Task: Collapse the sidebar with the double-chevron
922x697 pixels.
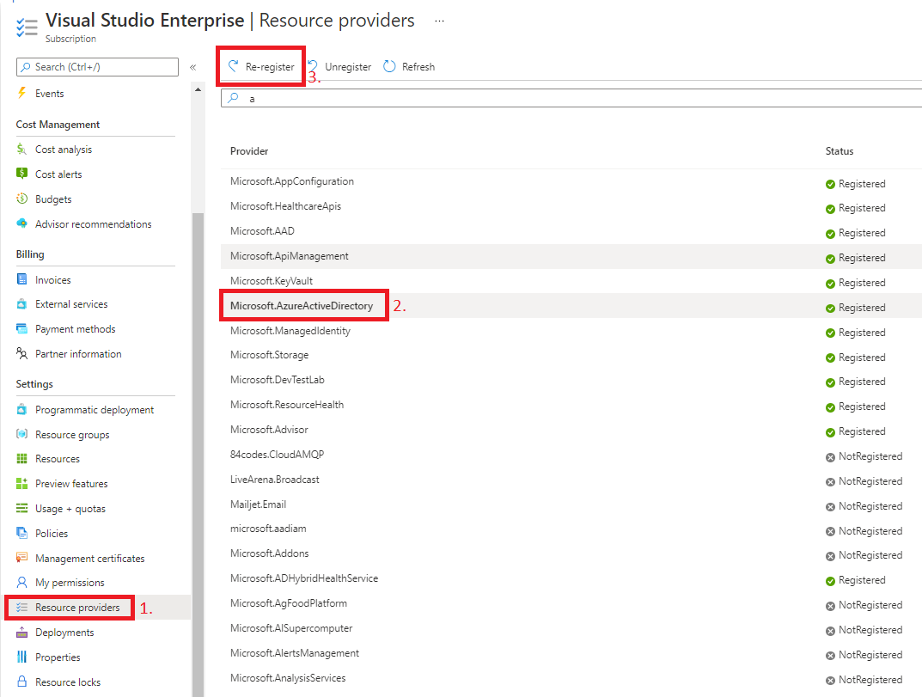Action: pyautogui.click(x=192, y=67)
